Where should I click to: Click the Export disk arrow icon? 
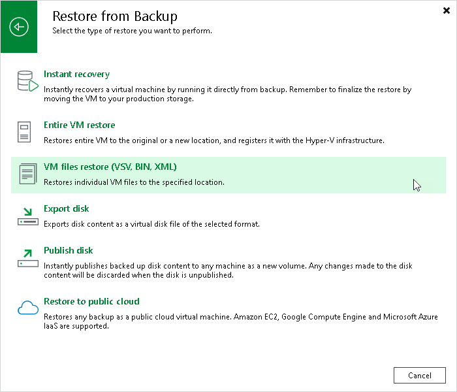click(x=27, y=216)
